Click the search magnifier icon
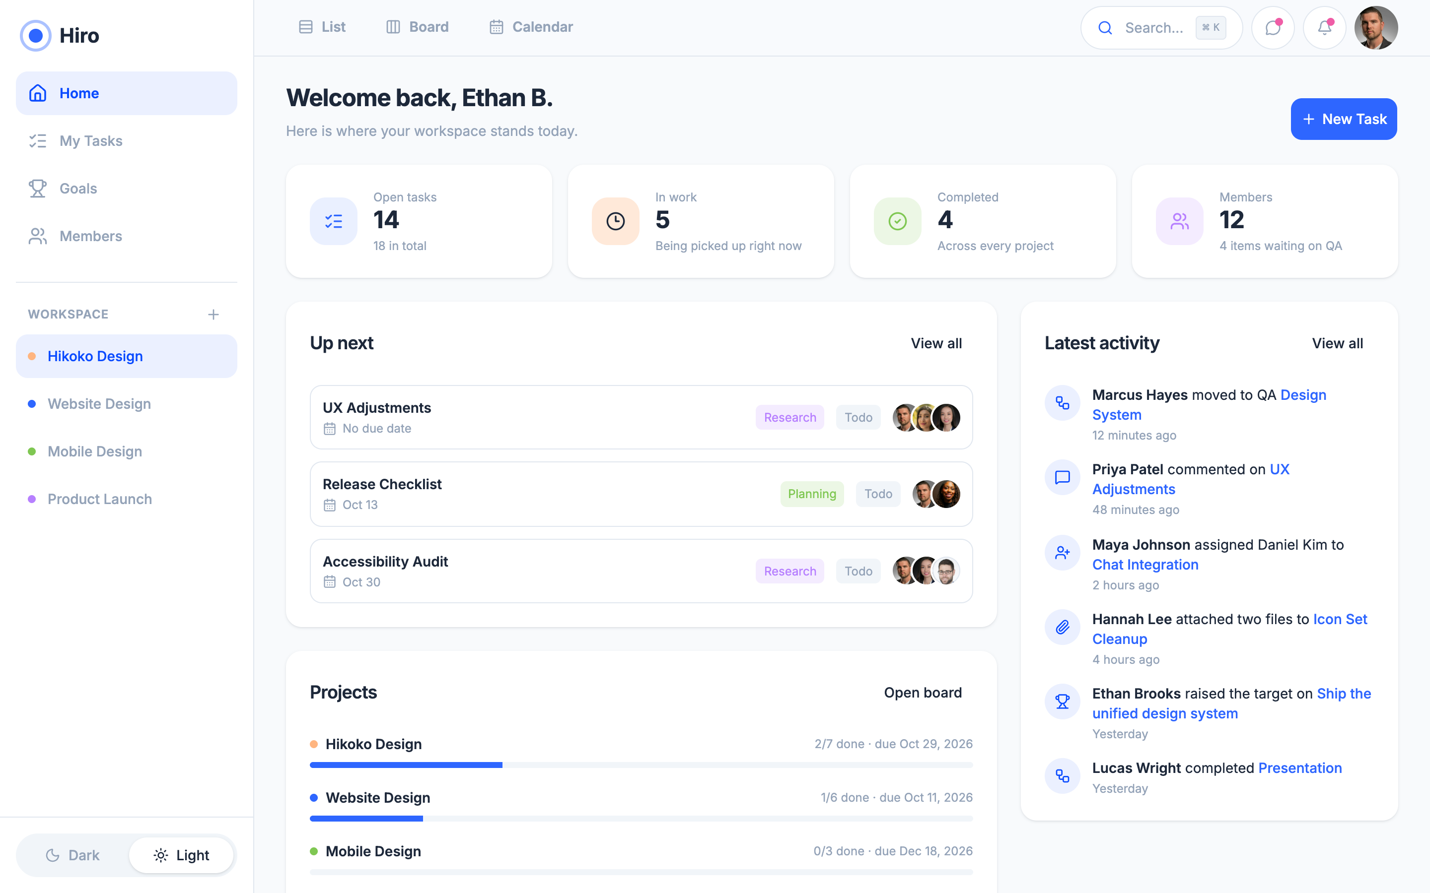The image size is (1430, 893). [x=1105, y=28]
